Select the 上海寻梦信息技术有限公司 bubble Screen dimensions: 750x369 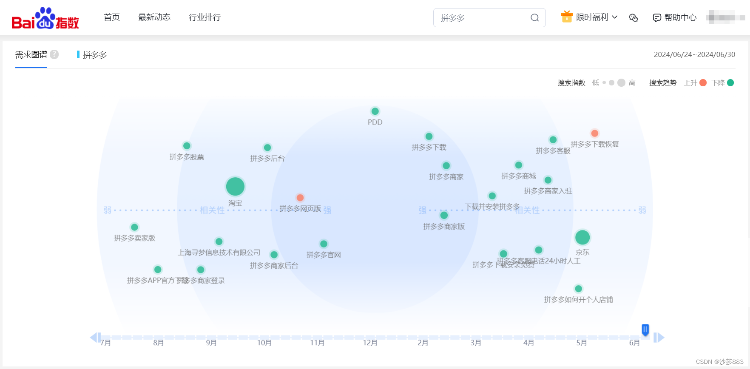coord(219,241)
